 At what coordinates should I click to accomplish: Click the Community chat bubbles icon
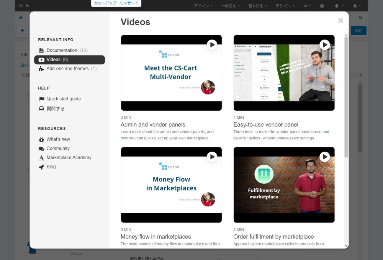point(41,149)
